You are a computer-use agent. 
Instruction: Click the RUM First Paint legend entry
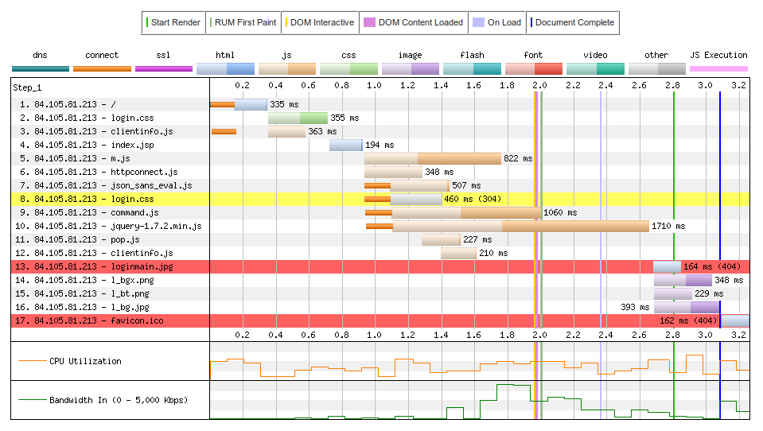coord(243,22)
